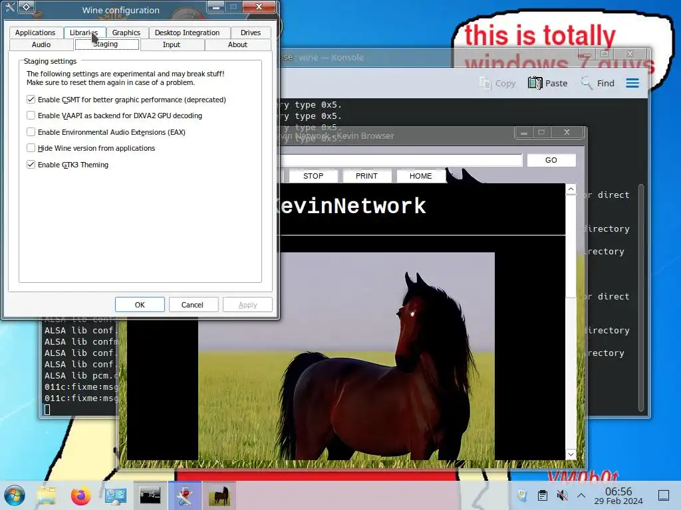Click Paste in Konsole toolbar

(x=548, y=83)
